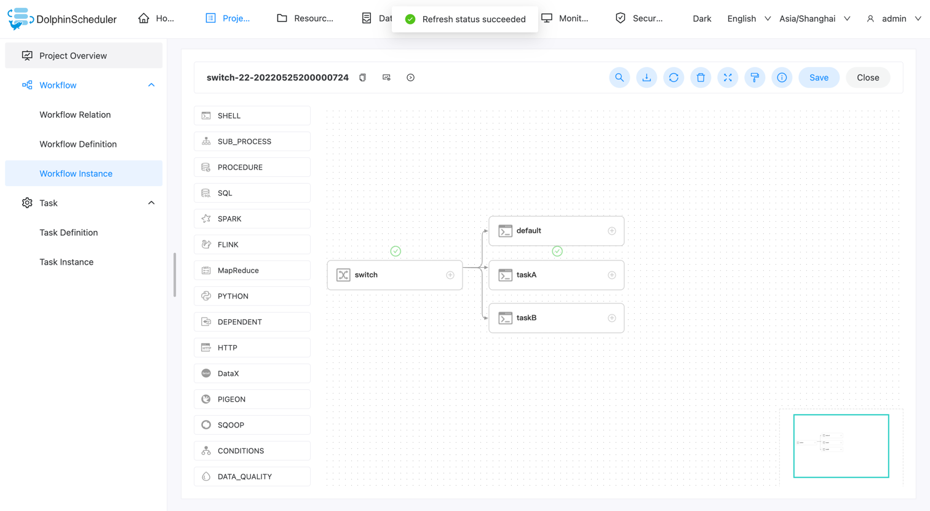
Task: Check the success mark above taskA
Action: (x=557, y=251)
